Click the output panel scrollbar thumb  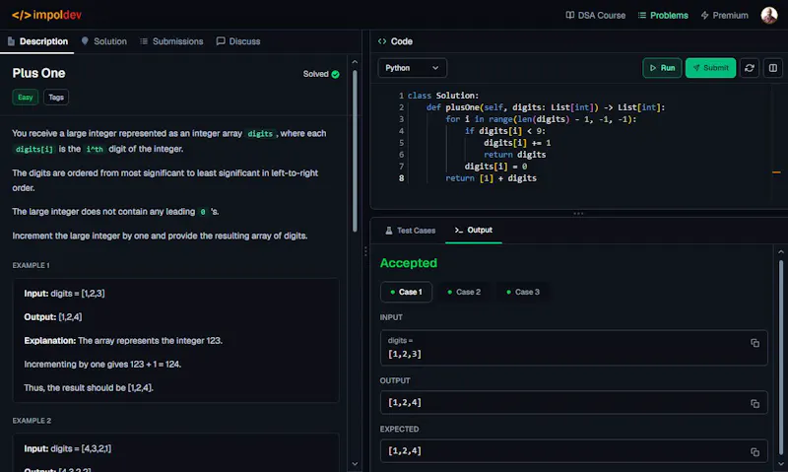click(x=780, y=357)
